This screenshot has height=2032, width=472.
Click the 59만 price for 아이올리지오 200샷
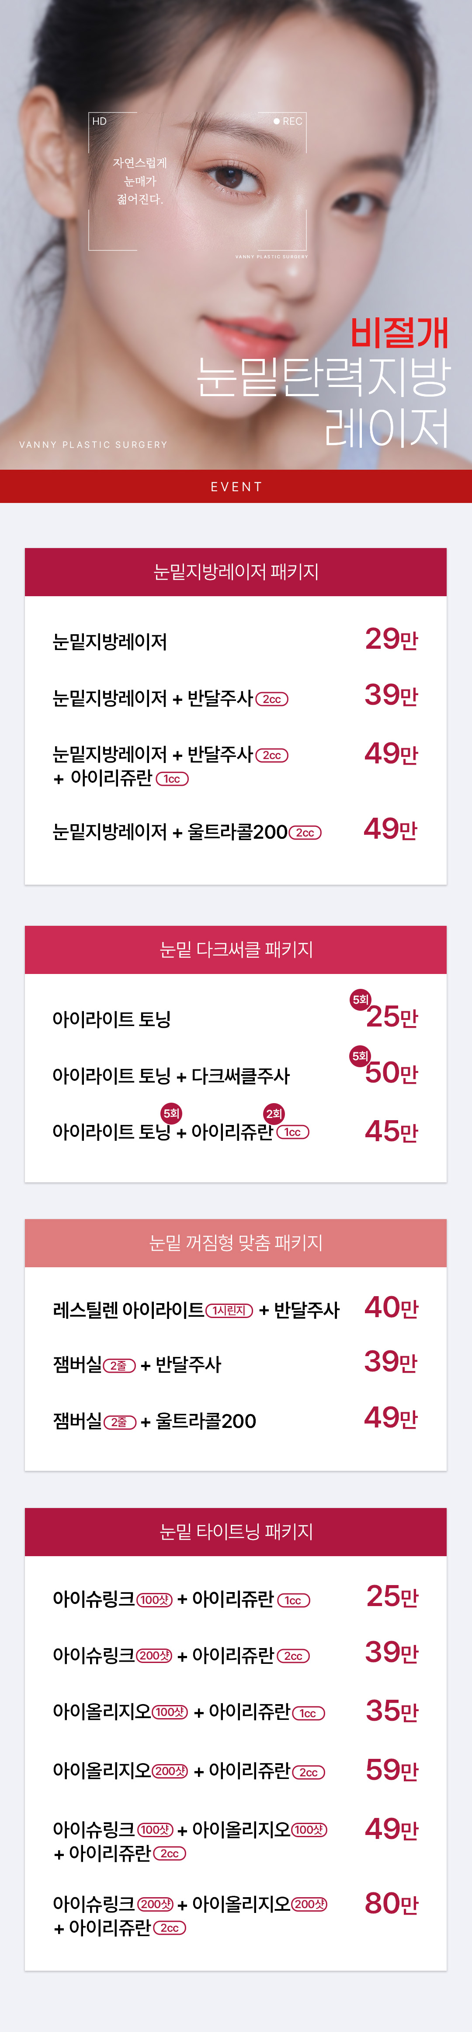point(391,1770)
